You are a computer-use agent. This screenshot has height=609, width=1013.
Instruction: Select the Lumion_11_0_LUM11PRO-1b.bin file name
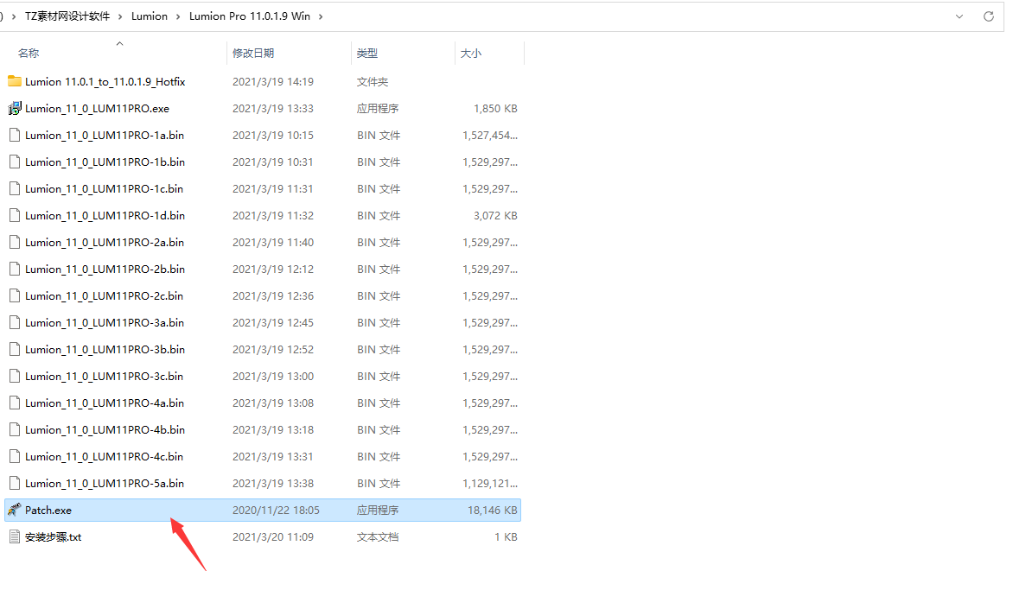105,162
